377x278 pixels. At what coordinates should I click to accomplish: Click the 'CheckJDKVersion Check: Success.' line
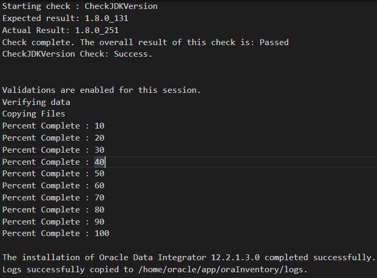coord(77,54)
